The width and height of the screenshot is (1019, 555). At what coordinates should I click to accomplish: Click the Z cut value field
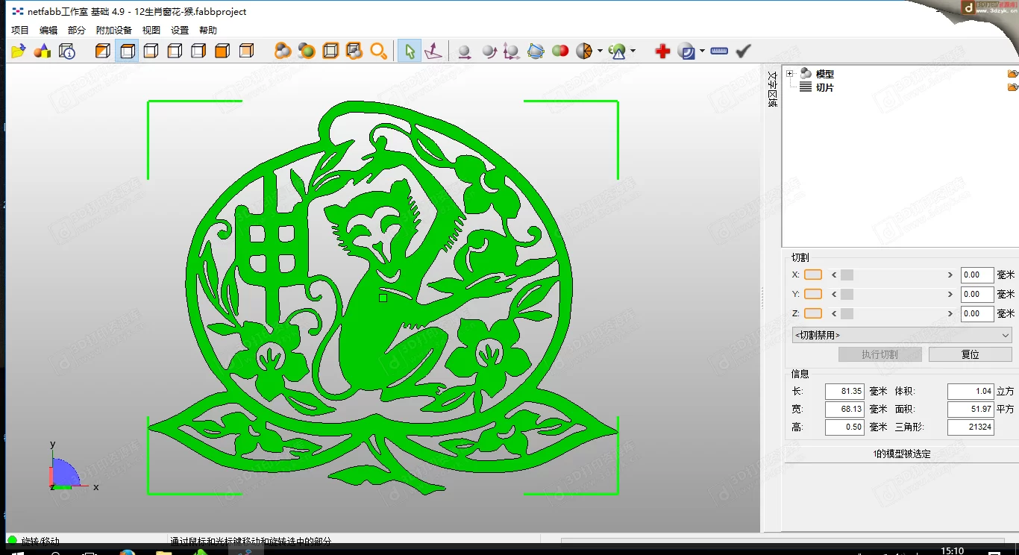[x=977, y=313]
